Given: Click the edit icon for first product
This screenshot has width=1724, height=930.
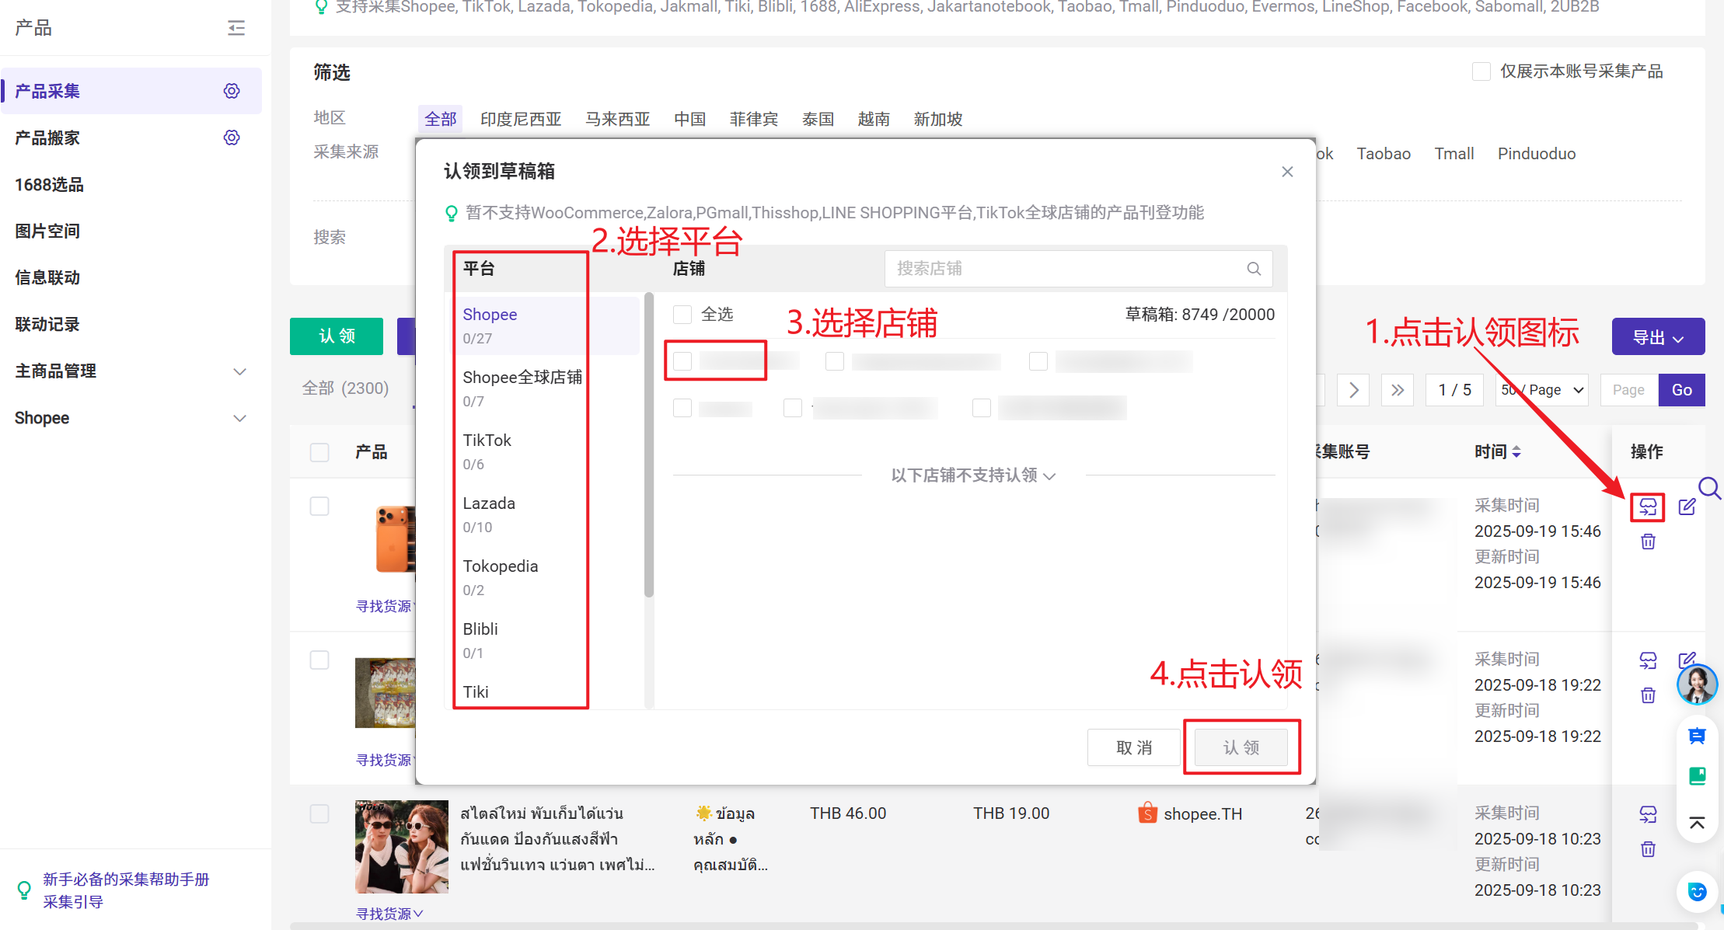Looking at the screenshot, I should (x=1687, y=507).
